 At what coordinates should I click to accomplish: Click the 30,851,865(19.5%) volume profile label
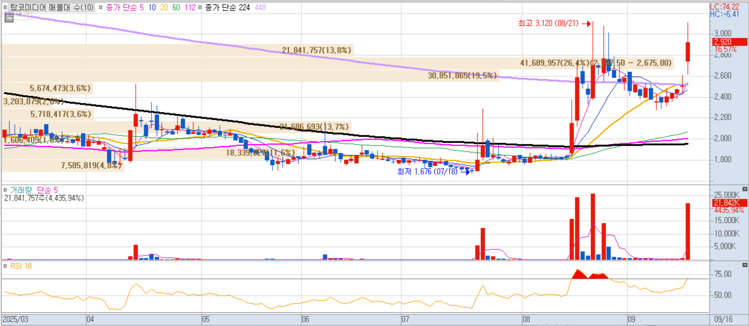click(x=462, y=76)
